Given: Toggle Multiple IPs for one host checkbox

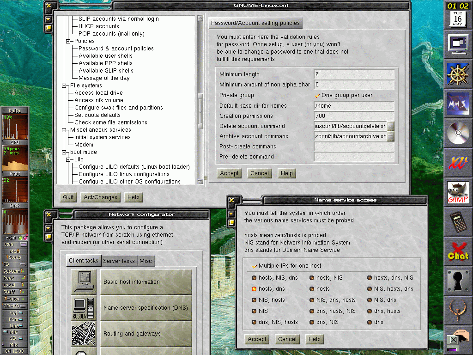Looking at the screenshot, I should pos(255,266).
